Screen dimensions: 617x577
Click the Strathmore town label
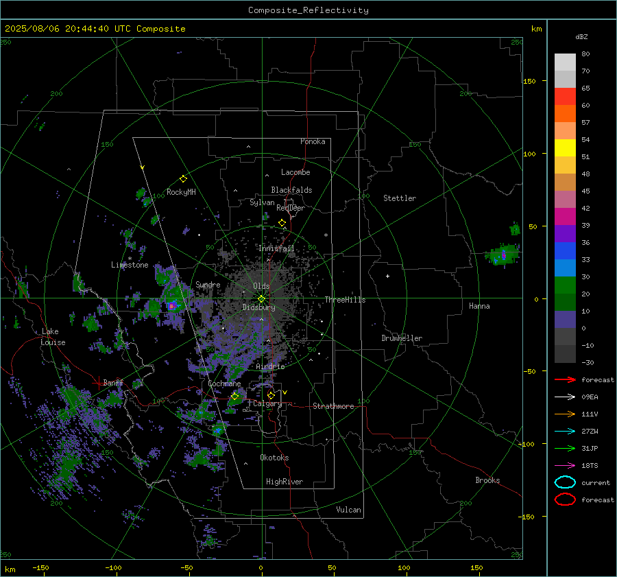pos(333,406)
